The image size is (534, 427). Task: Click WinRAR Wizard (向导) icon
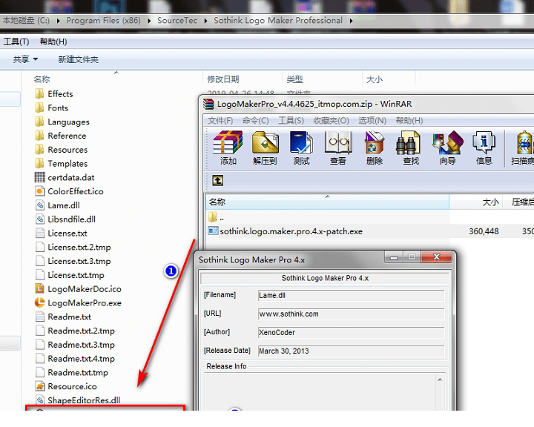click(x=447, y=148)
